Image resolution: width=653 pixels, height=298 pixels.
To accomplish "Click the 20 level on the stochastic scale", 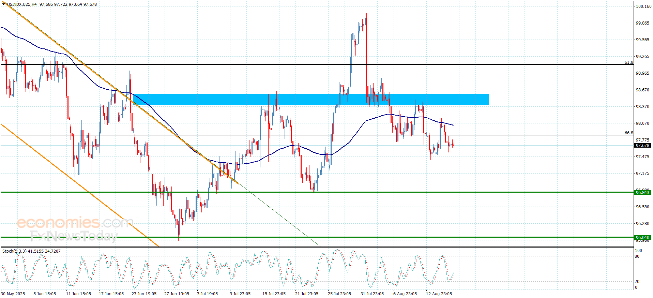I will [637, 282].
